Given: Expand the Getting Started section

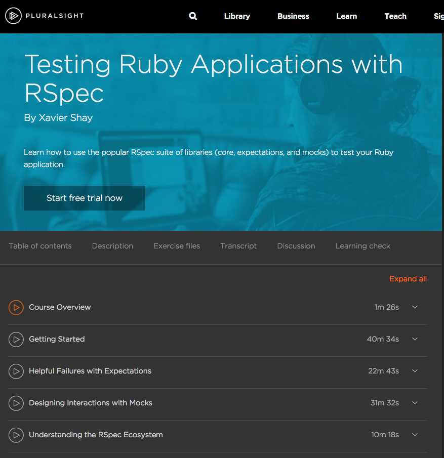Looking at the screenshot, I should point(415,339).
